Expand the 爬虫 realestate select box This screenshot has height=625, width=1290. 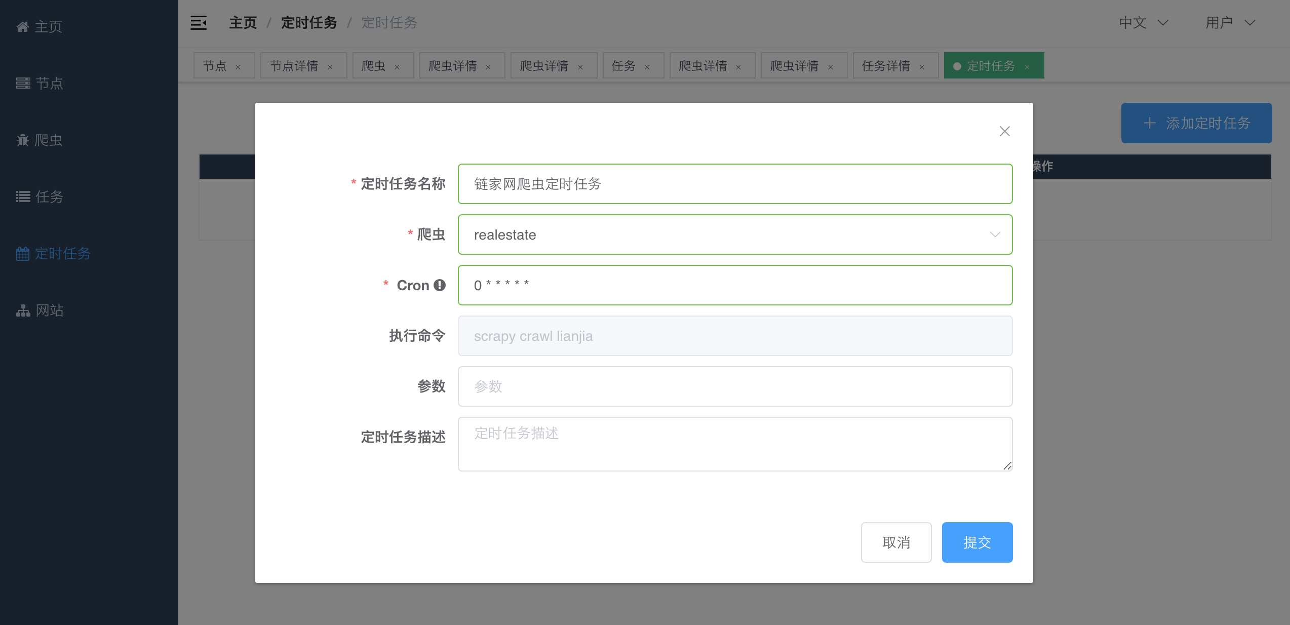point(735,235)
